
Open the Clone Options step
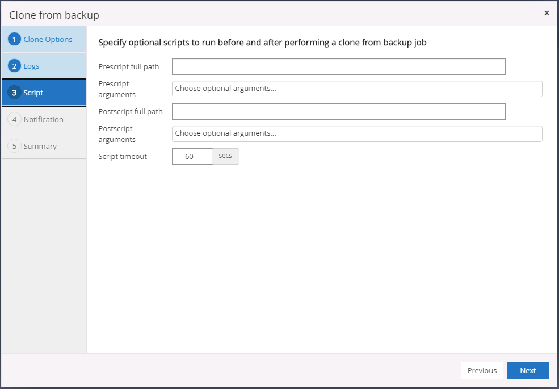(48, 40)
